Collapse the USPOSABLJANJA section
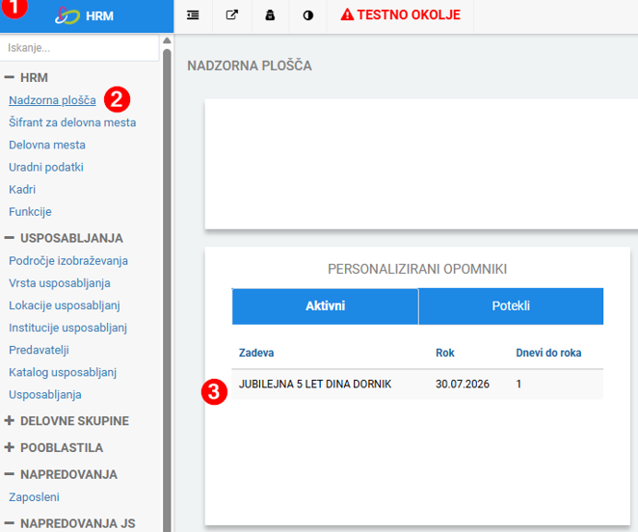 click(x=9, y=238)
